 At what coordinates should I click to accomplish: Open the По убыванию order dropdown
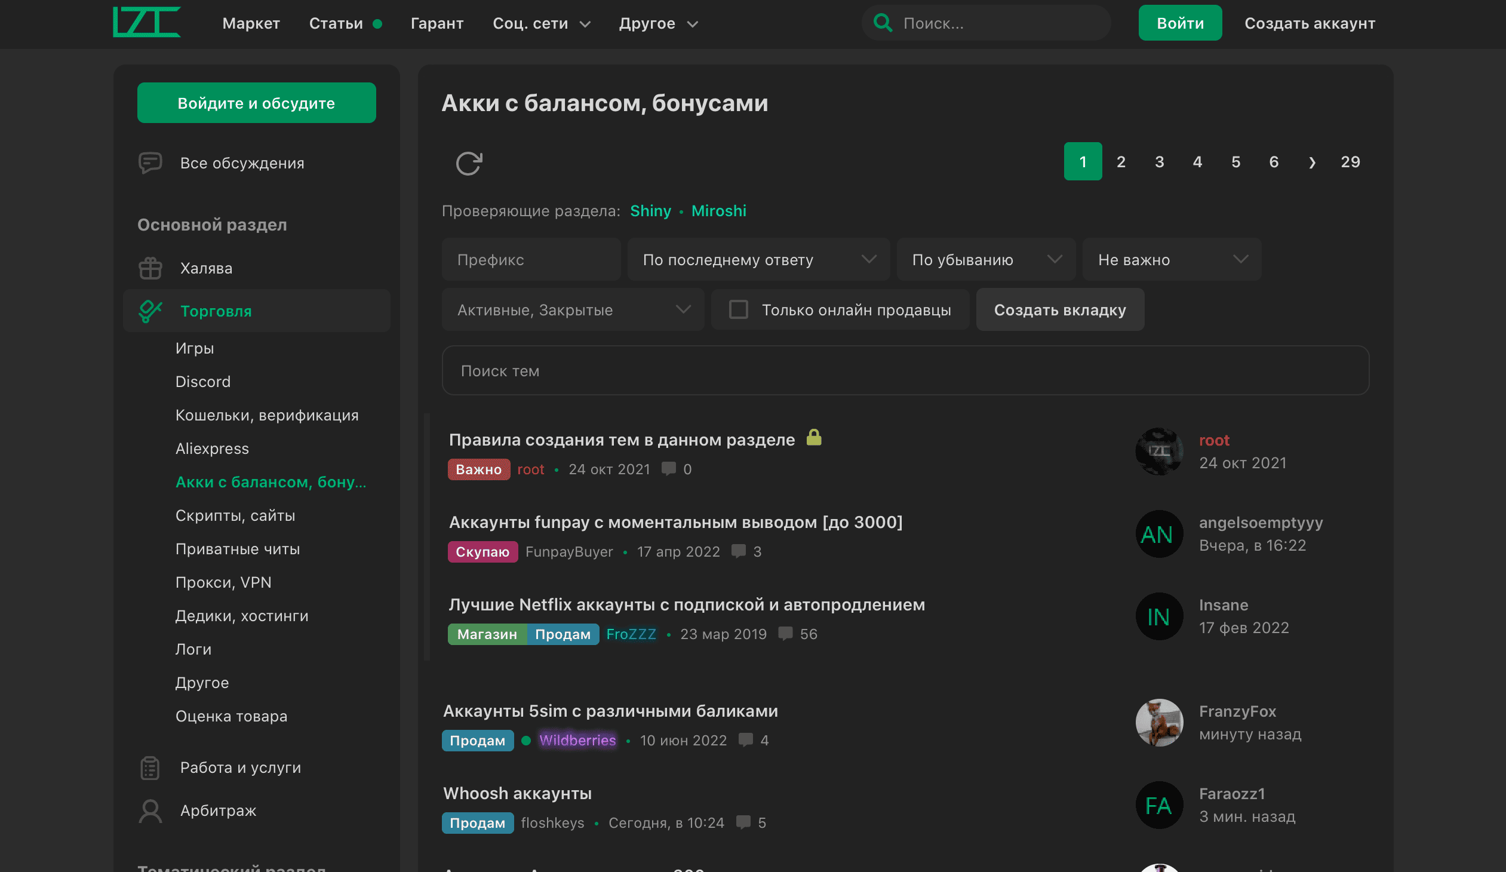coord(985,259)
